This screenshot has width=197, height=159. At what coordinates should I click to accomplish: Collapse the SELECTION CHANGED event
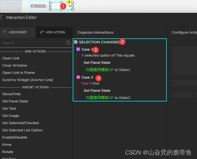76,42
